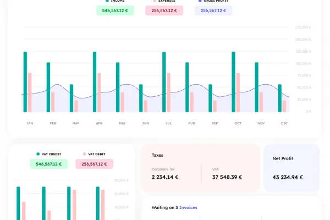Screen dimensions: 330x220
Task: Click the May expenses bar
Action: click(122, 102)
